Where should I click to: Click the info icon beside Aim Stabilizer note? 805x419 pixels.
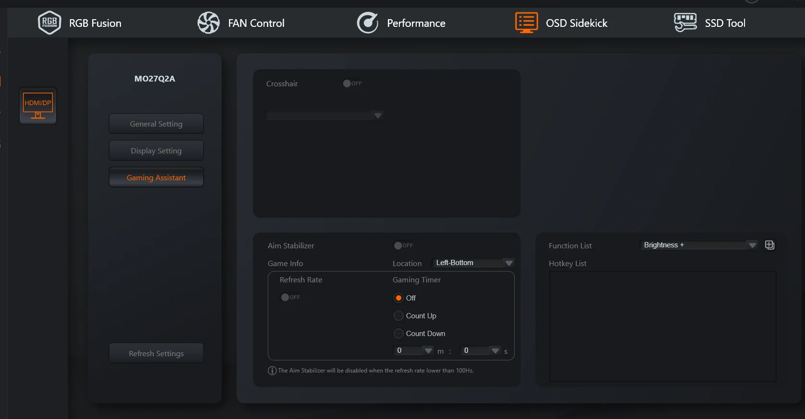tap(272, 371)
